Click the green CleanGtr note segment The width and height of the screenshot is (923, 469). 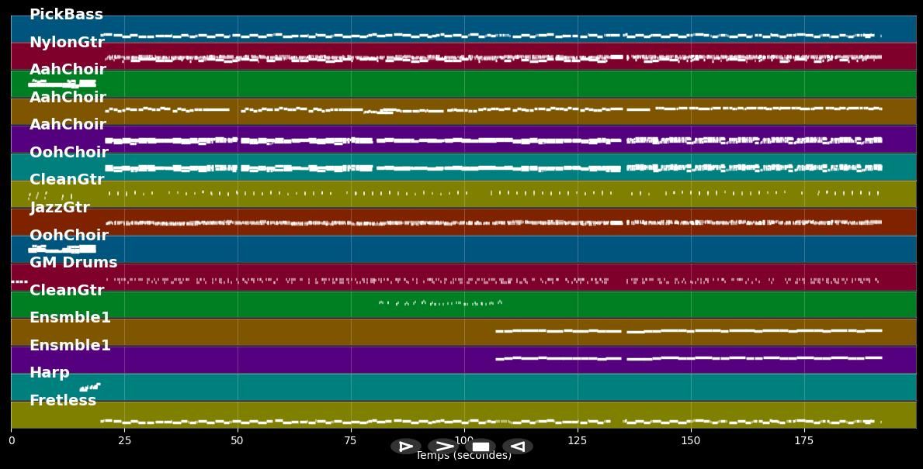click(440, 303)
